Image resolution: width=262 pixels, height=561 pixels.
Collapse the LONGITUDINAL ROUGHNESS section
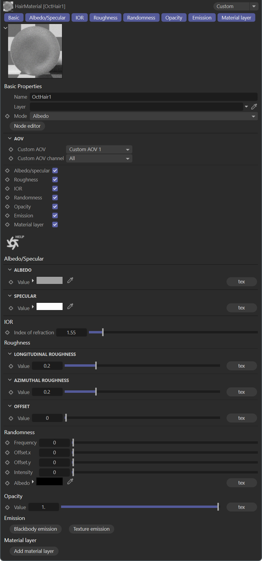tap(10, 354)
